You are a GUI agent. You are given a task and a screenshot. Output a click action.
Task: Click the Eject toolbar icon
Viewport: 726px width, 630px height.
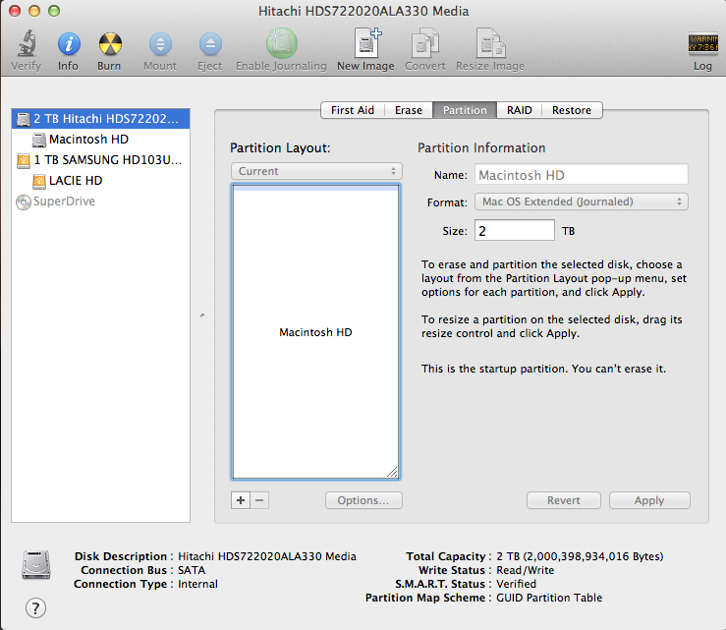[x=210, y=44]
